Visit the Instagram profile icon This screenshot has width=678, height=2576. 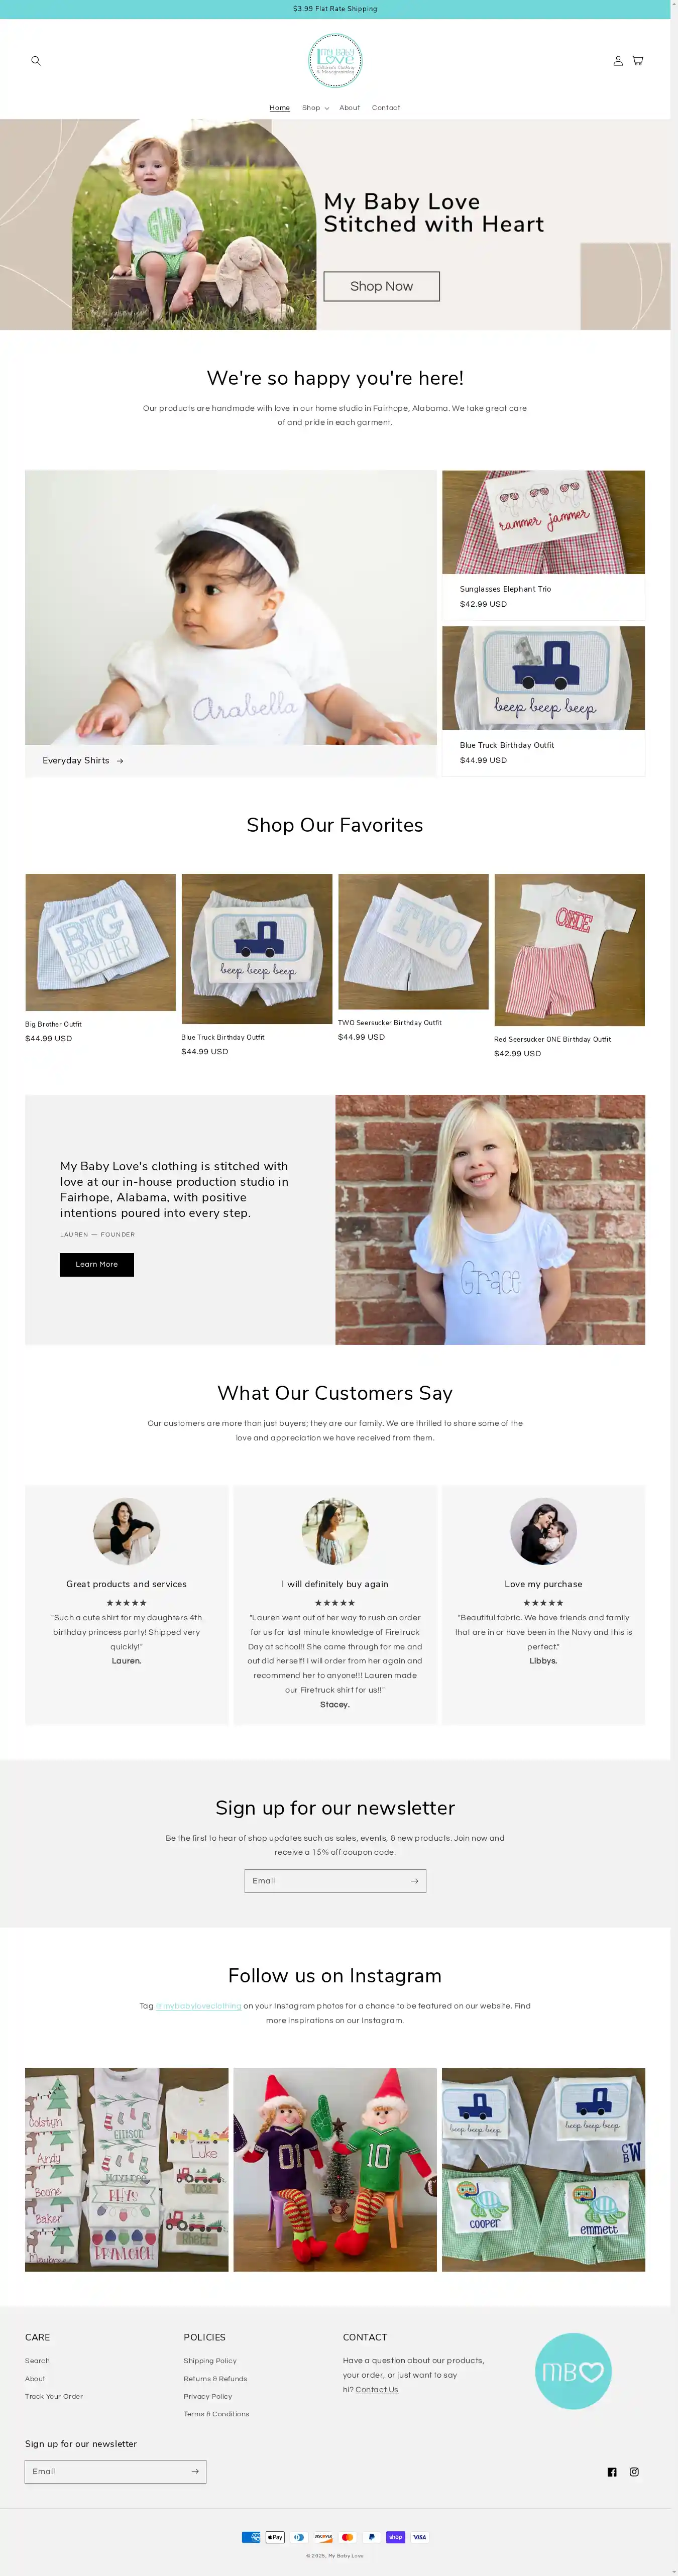634,2471
